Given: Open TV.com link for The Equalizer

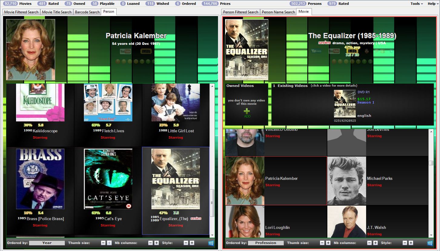Looking at the screenshot, I should click(x=316, y=51).
